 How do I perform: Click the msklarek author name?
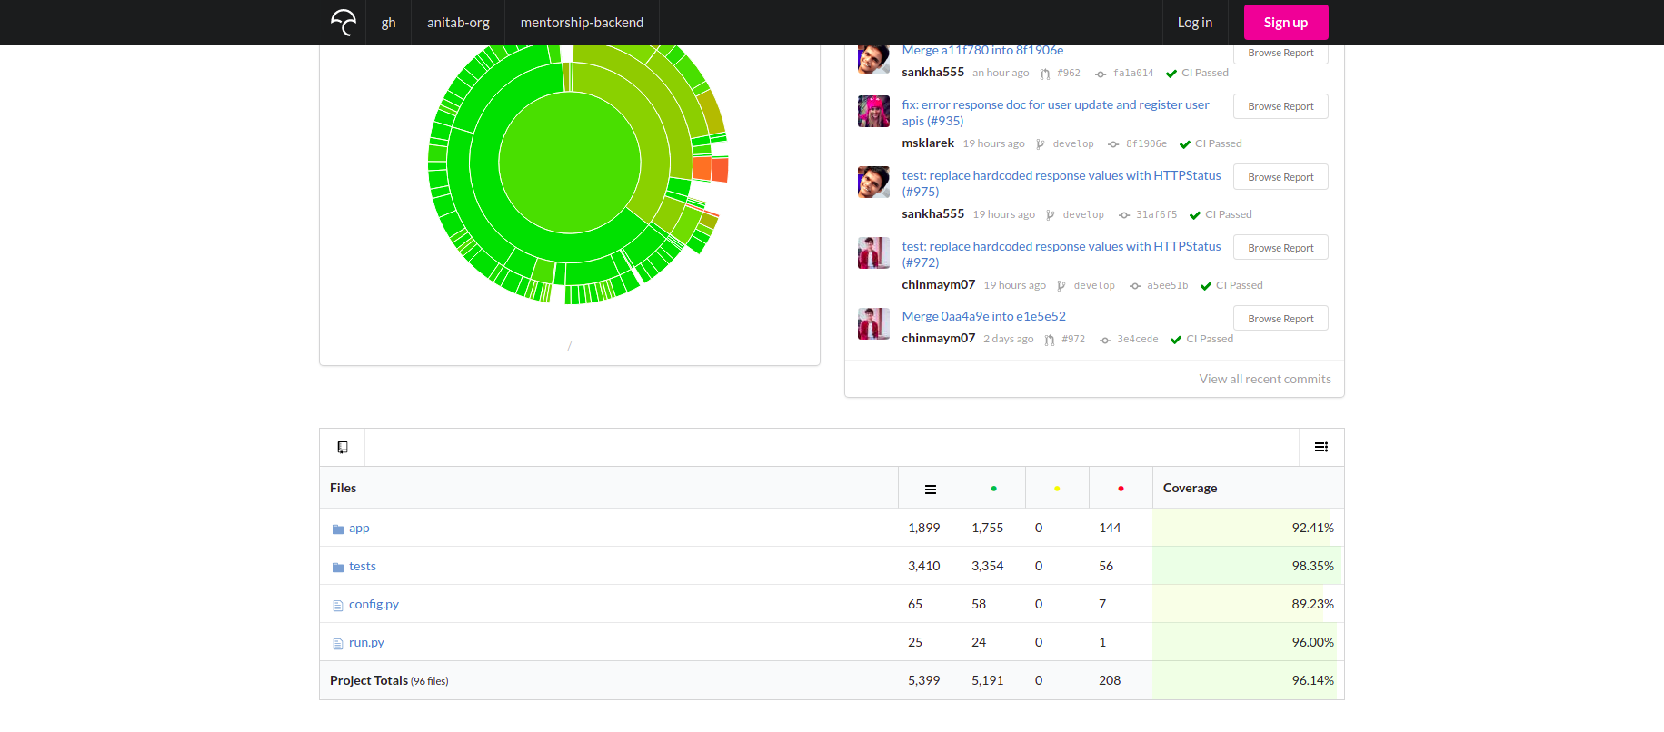tap(928, 143)
